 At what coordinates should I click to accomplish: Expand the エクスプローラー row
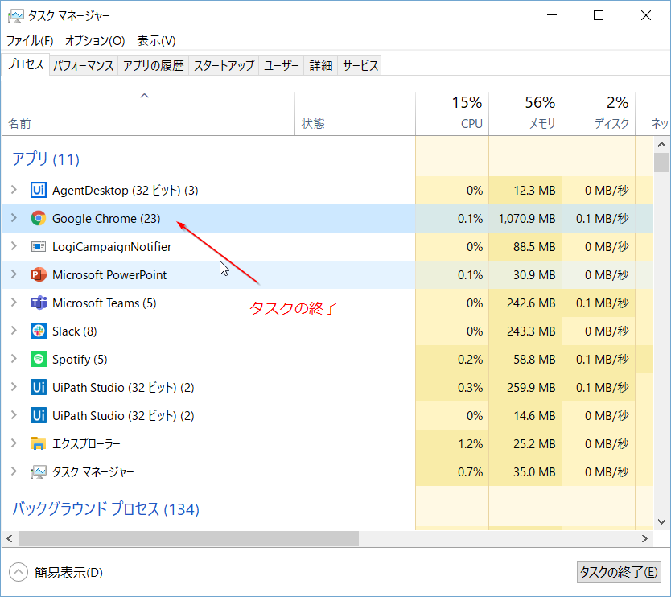(x=14, y=443)
